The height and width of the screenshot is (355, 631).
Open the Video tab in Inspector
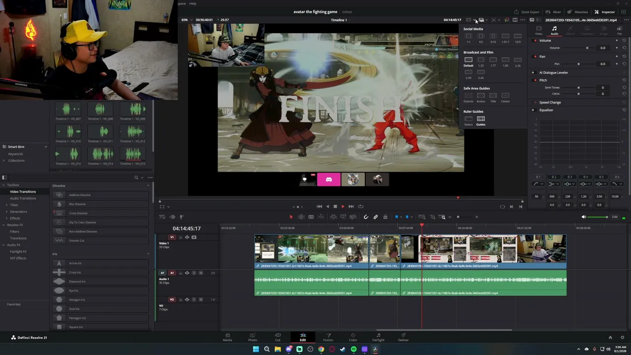(x=539, y=31)
